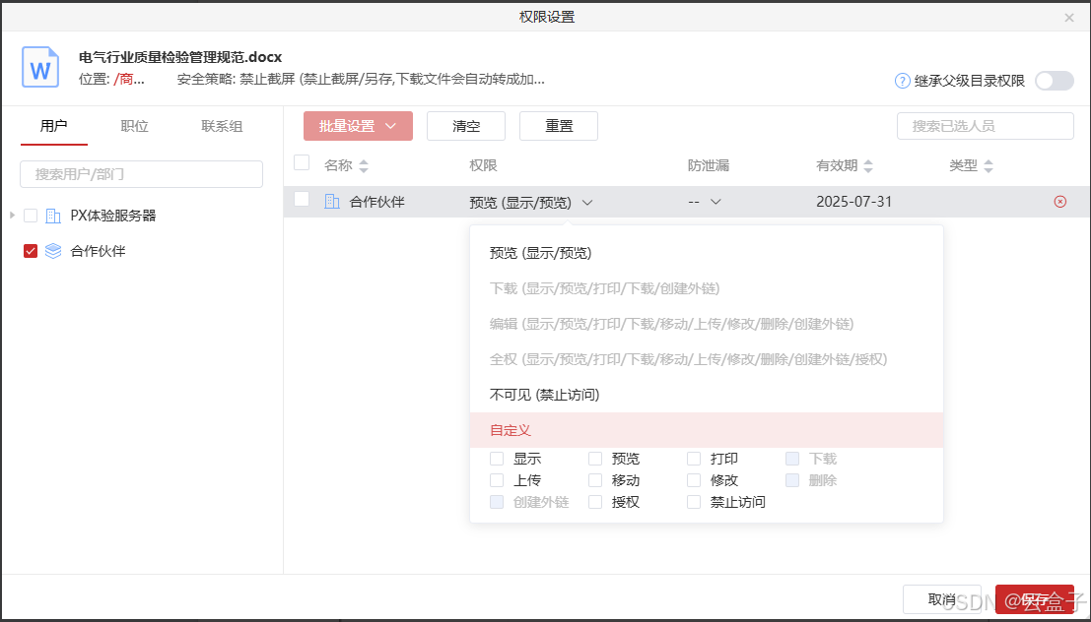The image size is (1091, 622).
Task: Click the 清空 button
Action: coord(466,126)
